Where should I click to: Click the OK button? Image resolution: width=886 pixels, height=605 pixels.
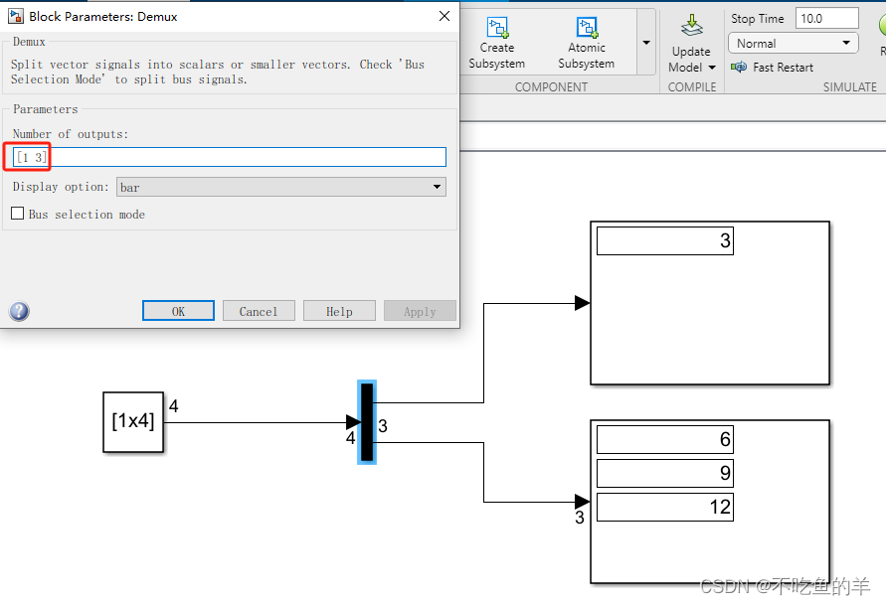(x=178, y=310)
